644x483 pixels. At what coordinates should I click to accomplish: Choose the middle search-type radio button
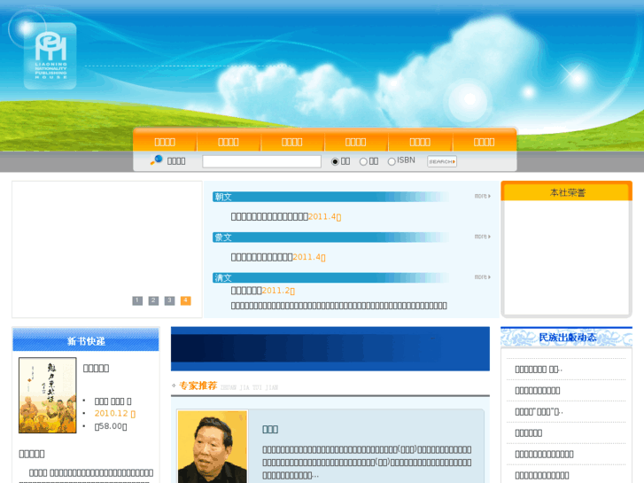pyautogui.click(x=363, y=161)
